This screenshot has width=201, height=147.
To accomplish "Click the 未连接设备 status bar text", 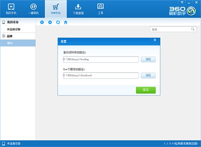I will click(x=14, y=143).
